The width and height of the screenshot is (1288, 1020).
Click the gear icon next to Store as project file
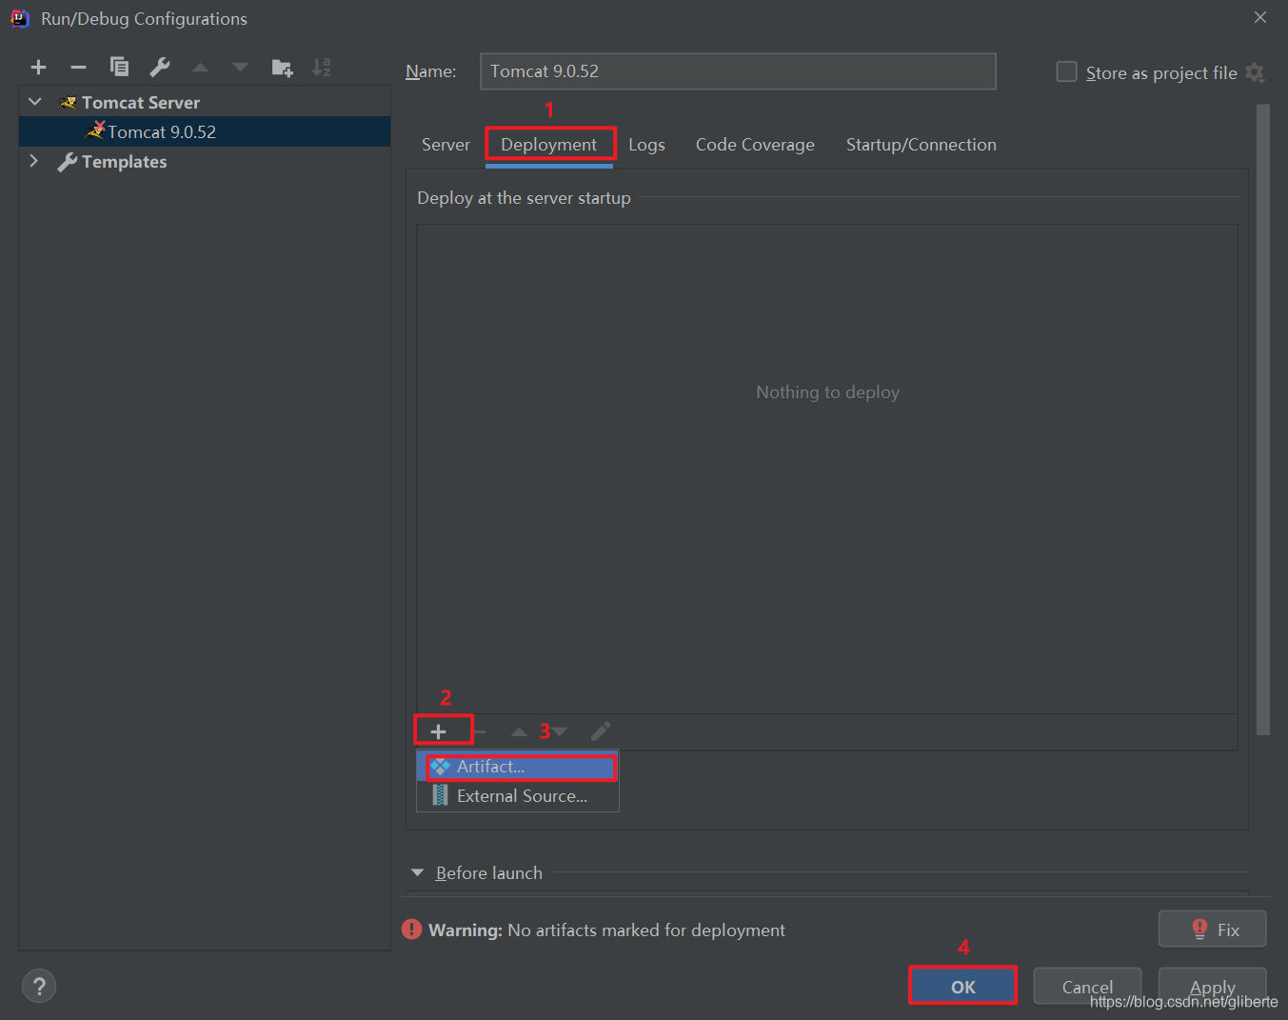(1256, 72)
